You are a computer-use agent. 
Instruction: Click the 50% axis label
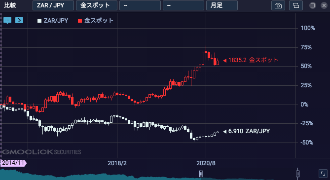[x=306, y=66]
